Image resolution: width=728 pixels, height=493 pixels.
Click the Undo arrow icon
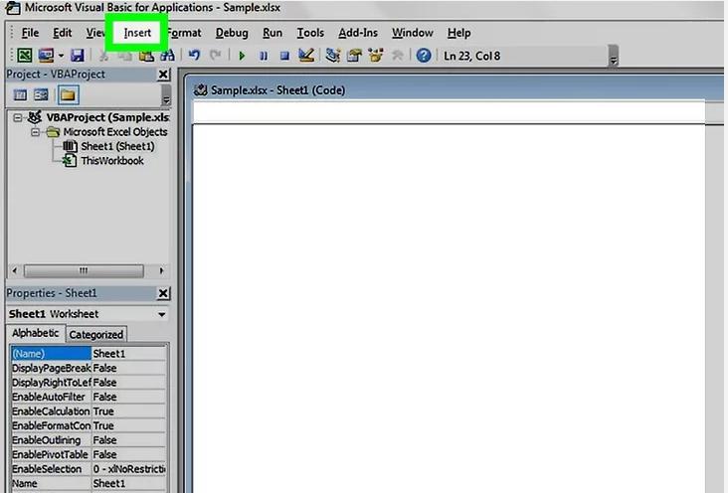click(x=195, y=56)
